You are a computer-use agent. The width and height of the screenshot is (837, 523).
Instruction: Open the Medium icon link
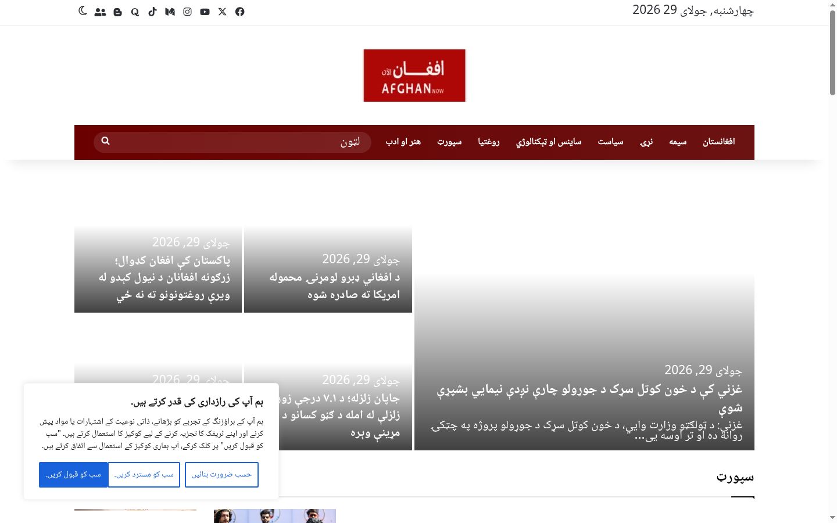click(x=170, y=12)
